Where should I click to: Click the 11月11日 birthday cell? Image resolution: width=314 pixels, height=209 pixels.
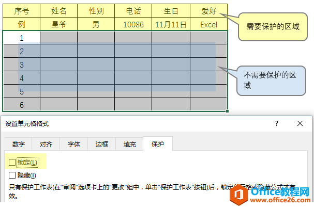pyautogui.click(x=171, y=24)
